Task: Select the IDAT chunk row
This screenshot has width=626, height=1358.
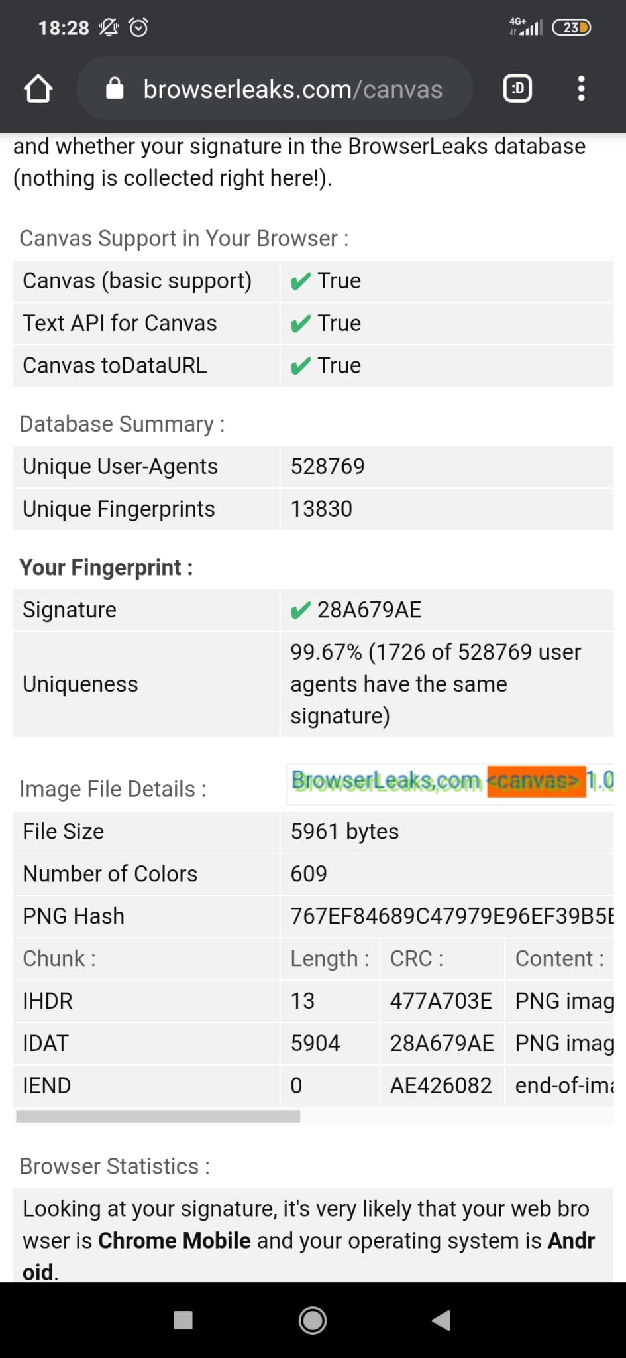Action: click(x=313, y=1044)
